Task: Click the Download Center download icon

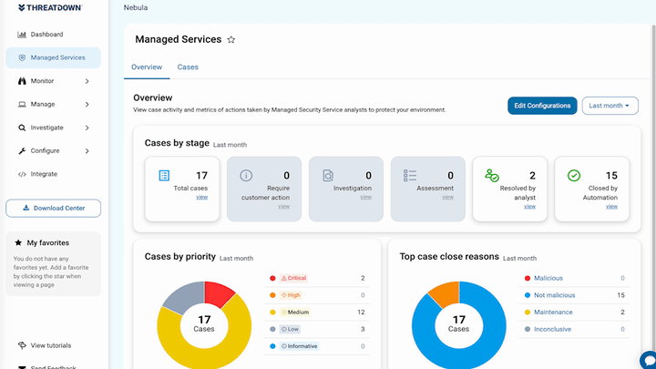Action: [26, 208]
